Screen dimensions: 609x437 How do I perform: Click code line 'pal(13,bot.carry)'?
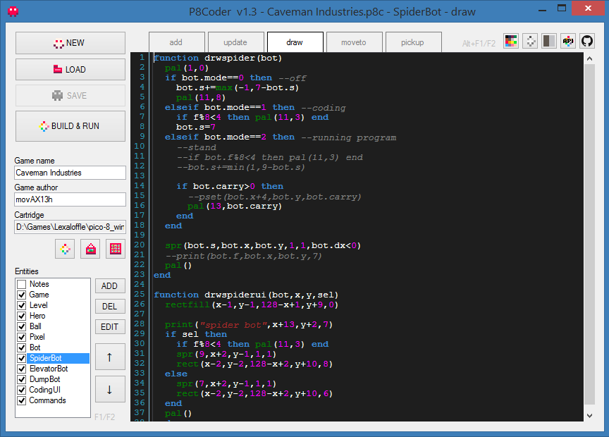(x=235, y=207)
